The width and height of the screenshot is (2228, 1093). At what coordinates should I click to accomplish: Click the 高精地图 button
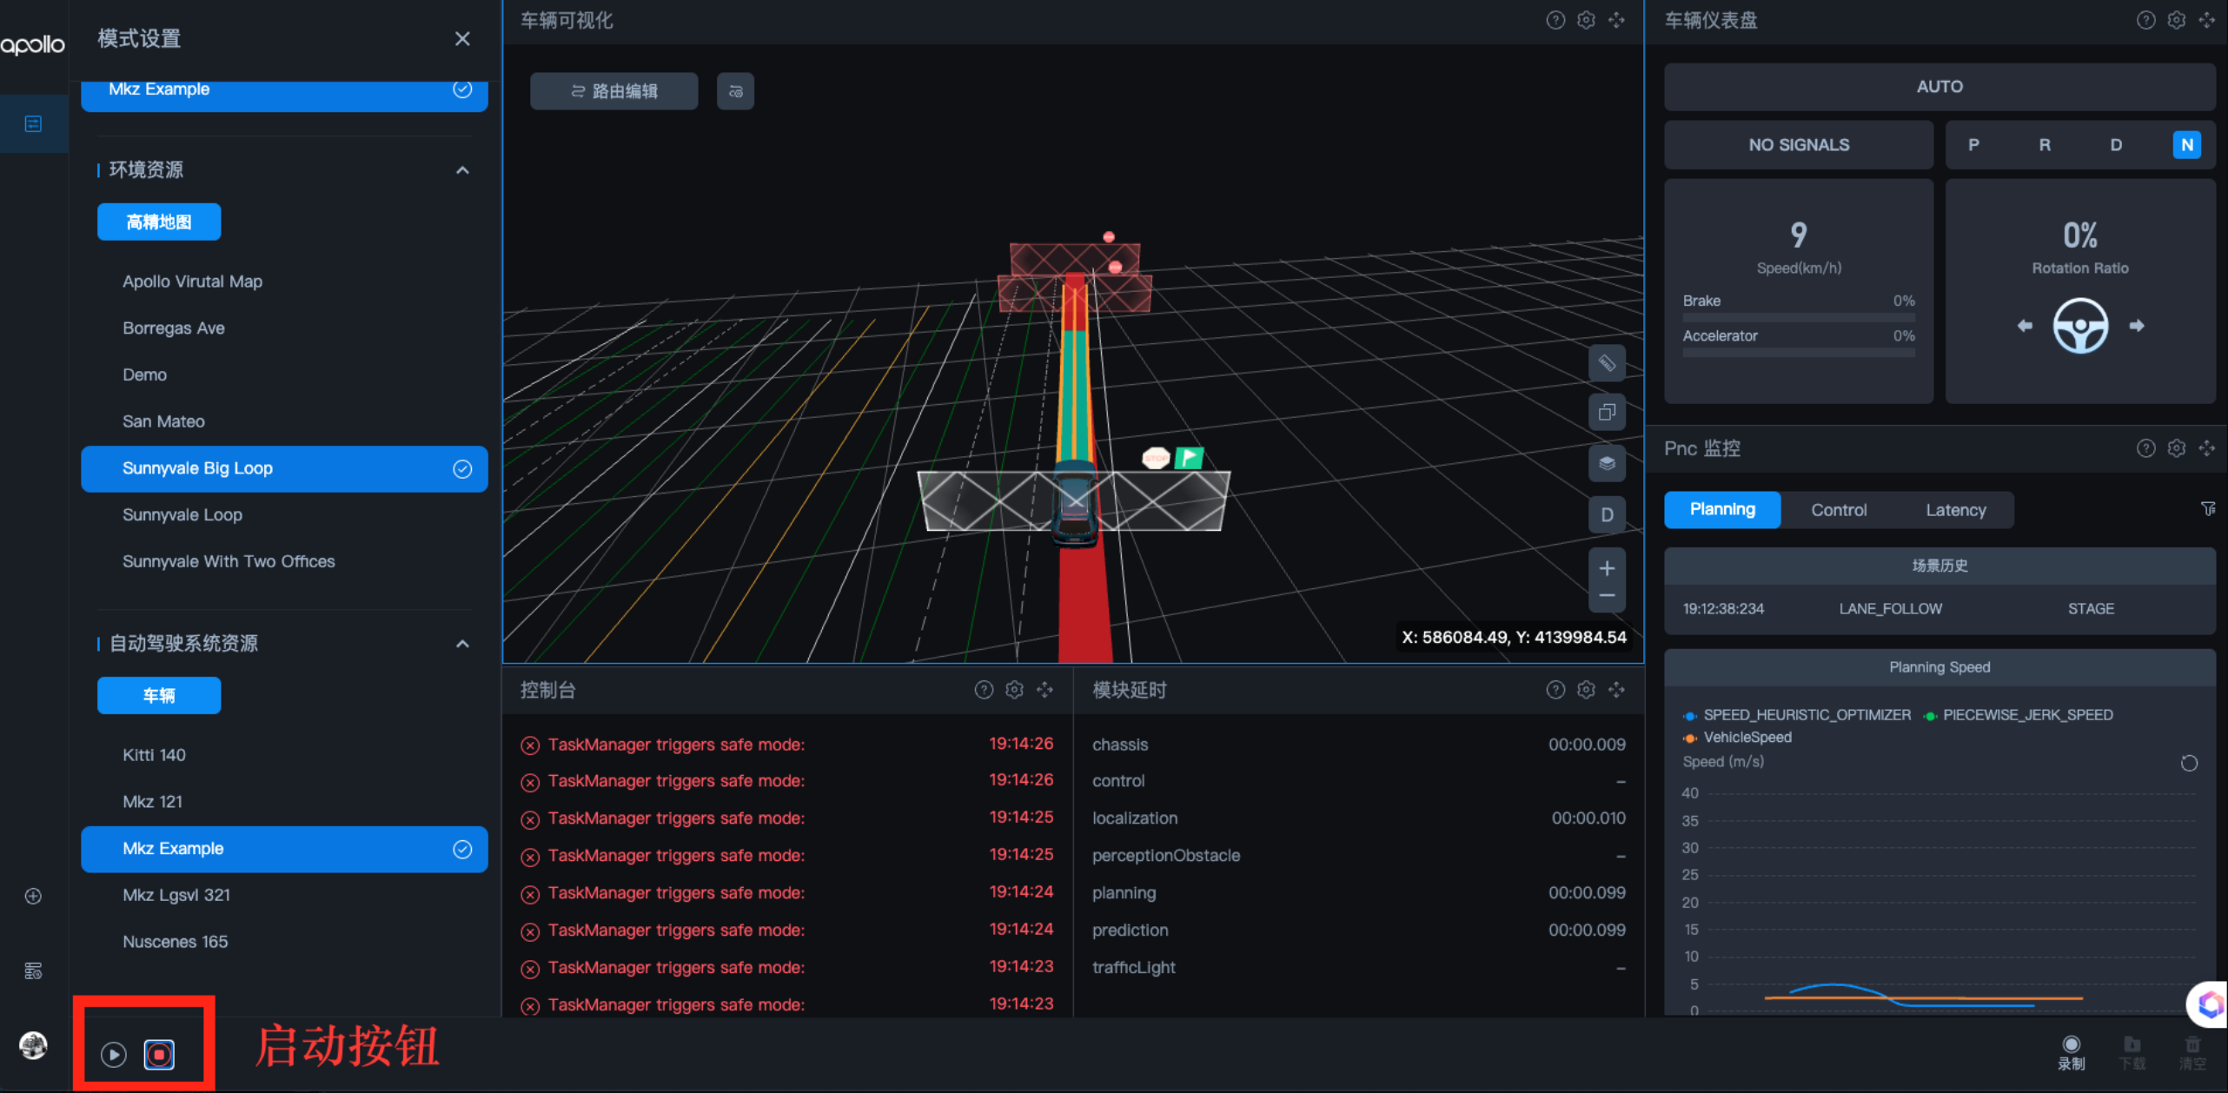tap(159, 222)
